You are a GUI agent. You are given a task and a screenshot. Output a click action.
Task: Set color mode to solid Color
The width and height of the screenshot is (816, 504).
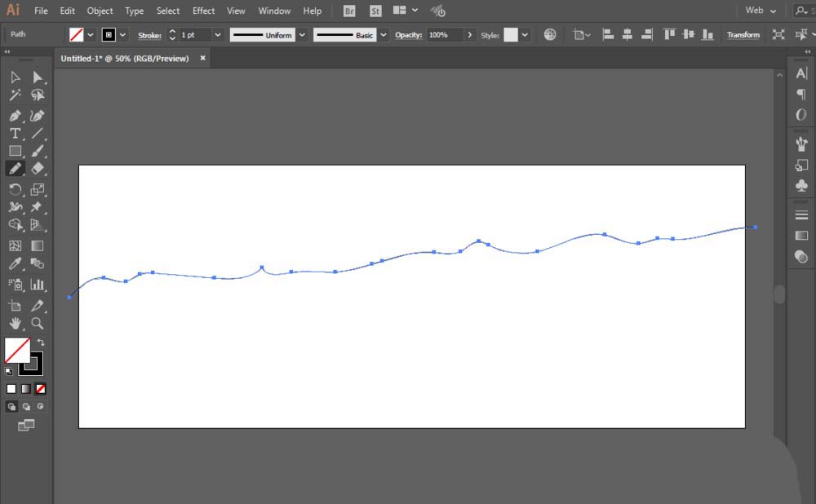pyautogui.click(x=11, y=388)
